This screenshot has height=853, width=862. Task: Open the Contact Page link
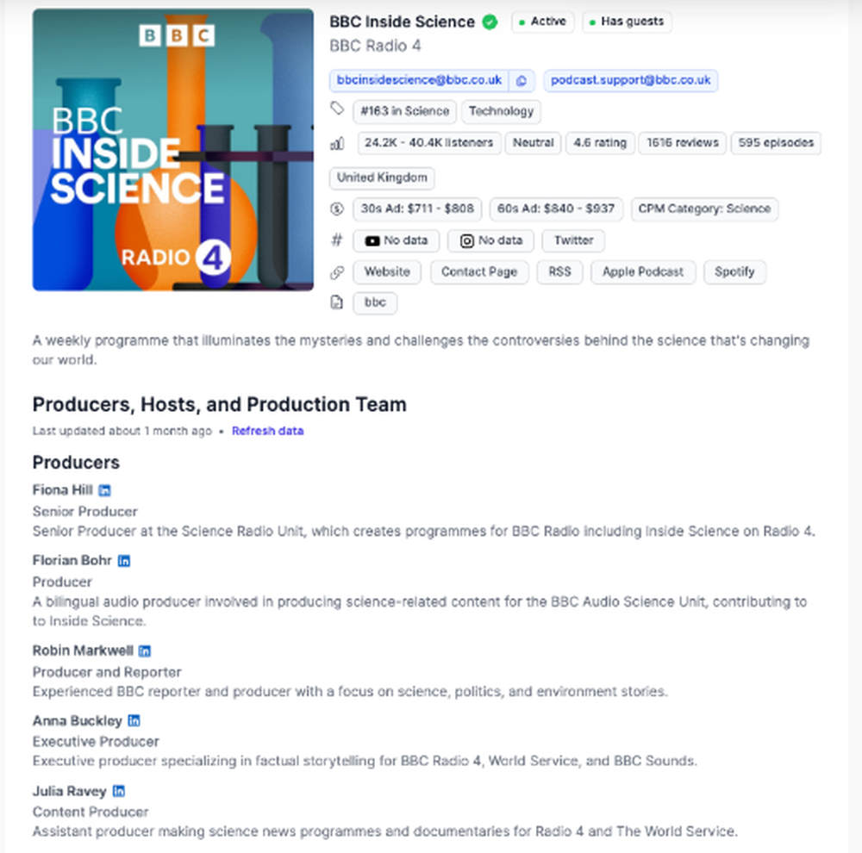(479, 272)
